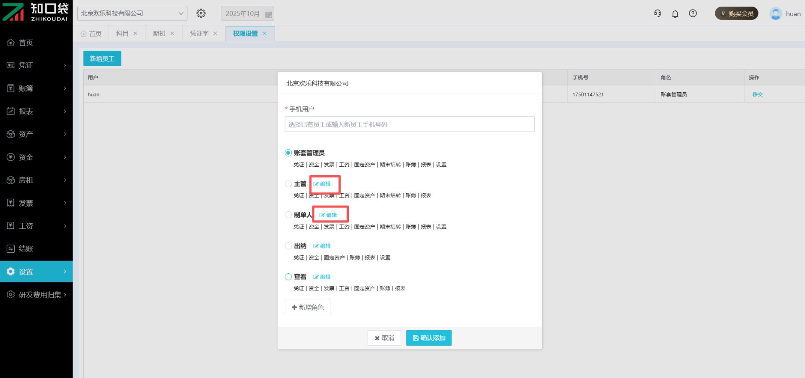The image size is (805, 378).
Task: Open the 北京欢乐科技有限公司 company dropdown
Action: pyautogui.click(x=132, y=13)
